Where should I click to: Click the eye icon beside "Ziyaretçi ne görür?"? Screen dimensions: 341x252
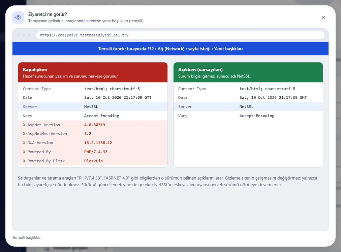click(18, 18)
